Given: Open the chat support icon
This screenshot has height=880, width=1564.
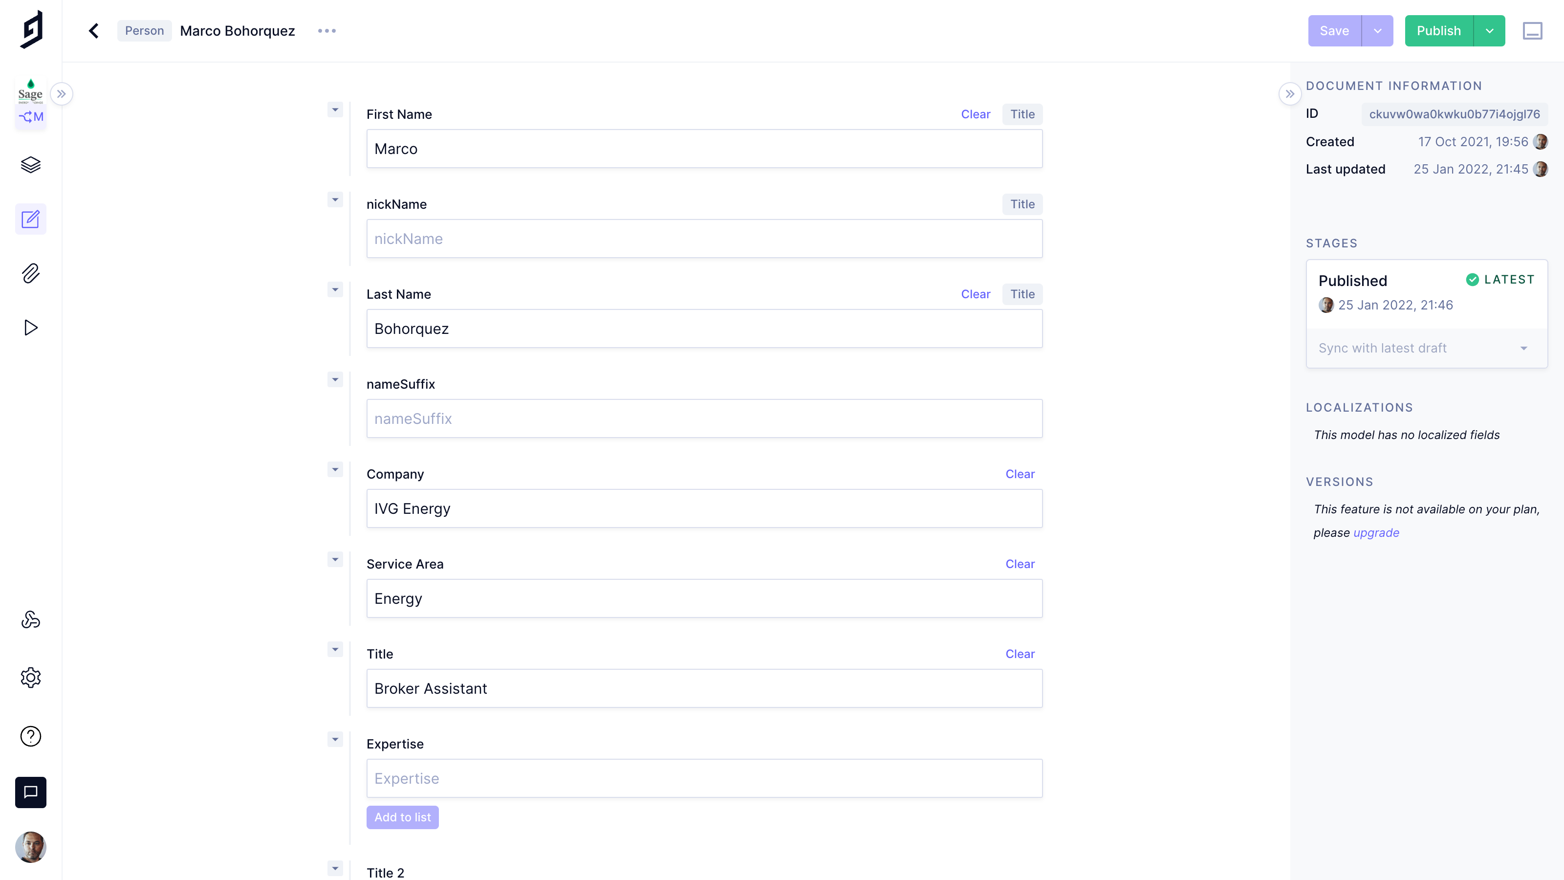Looking at the screenshot, I should click(x=30, y=792).
